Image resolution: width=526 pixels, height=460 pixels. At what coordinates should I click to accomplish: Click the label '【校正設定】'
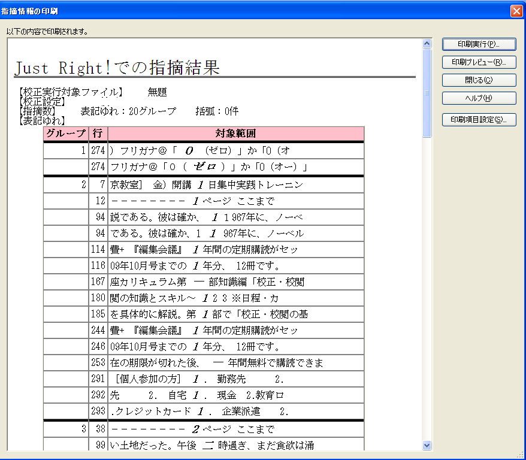tap(42, 102)
